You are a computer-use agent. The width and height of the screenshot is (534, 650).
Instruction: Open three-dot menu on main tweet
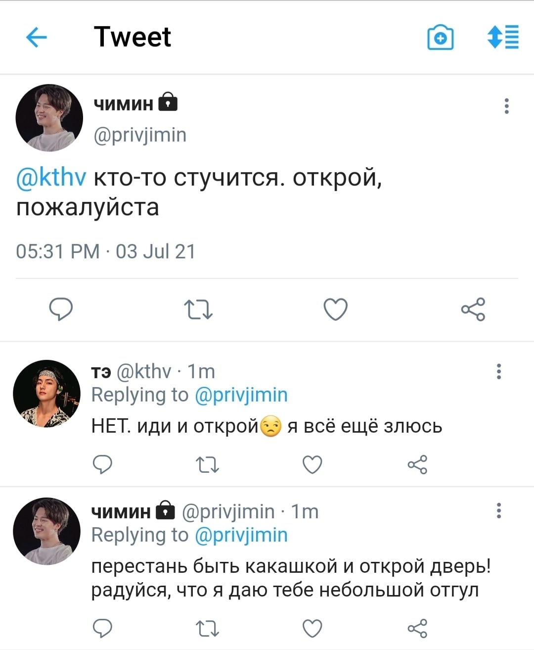pos(506,106)
